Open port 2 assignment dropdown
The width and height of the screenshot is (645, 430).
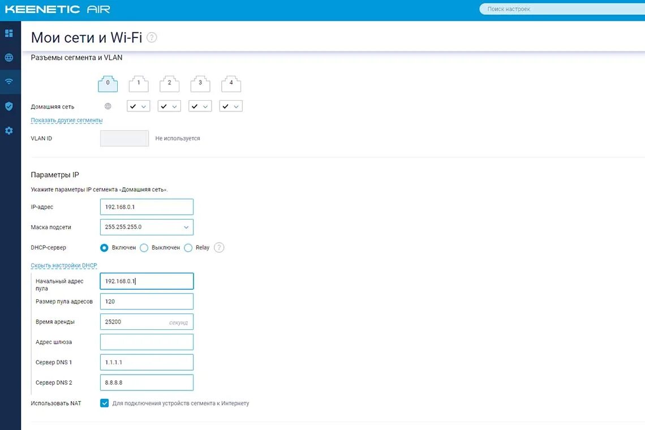click(170, 106)
